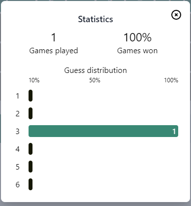This screenshot has height=206, width=191.
Task: Click the Guess distribution heading
Action: tap(95, 70)
